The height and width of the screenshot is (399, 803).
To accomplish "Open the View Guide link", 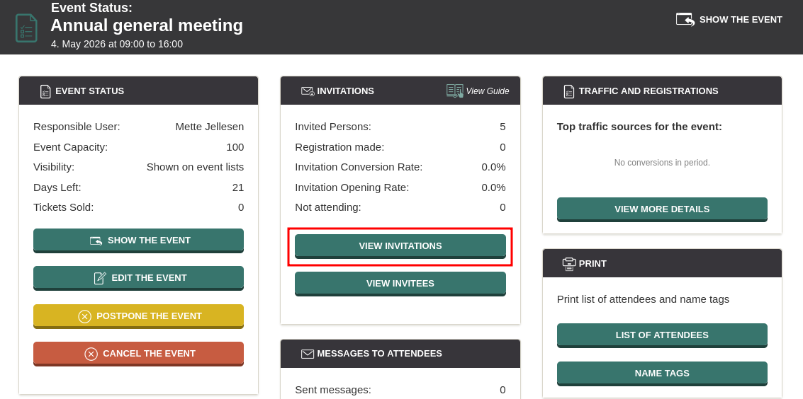I will point(487,91).
